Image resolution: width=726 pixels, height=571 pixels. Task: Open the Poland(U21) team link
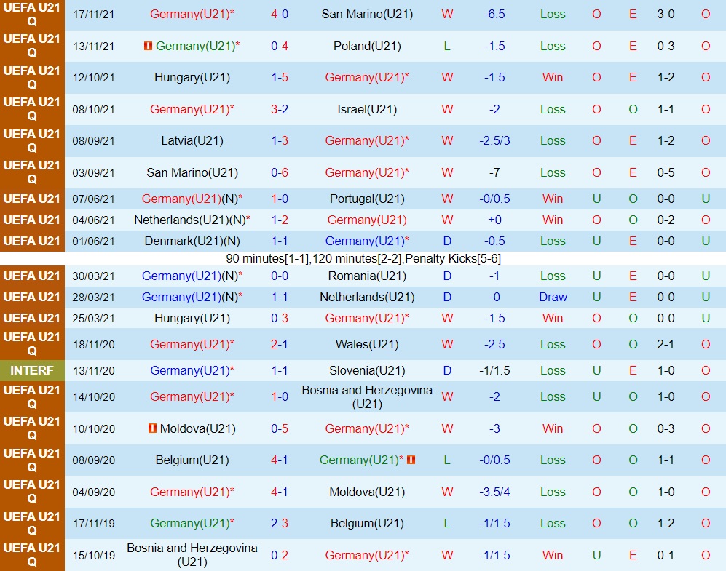coord(367,47)
